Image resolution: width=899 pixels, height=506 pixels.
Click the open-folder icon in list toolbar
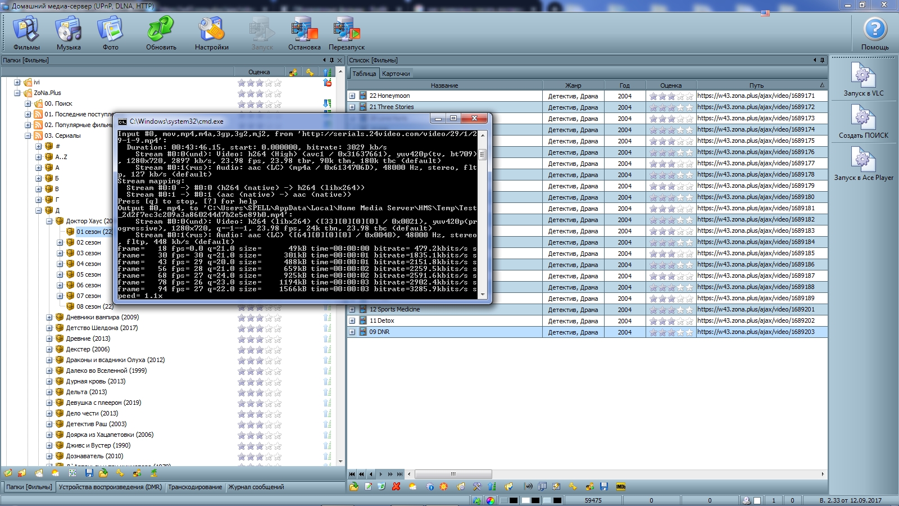[354, 487]
